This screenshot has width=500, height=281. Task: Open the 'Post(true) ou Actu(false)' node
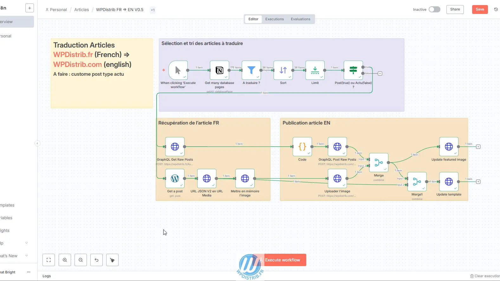[353, 70]
